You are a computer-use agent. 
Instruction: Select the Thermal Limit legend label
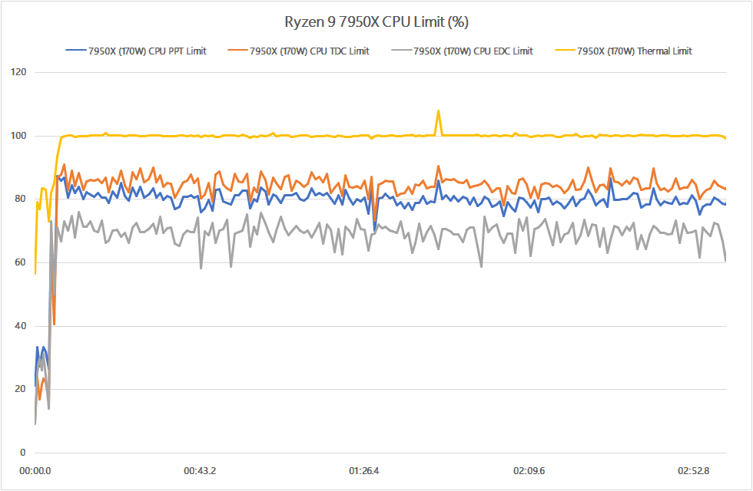coord(634,51)
